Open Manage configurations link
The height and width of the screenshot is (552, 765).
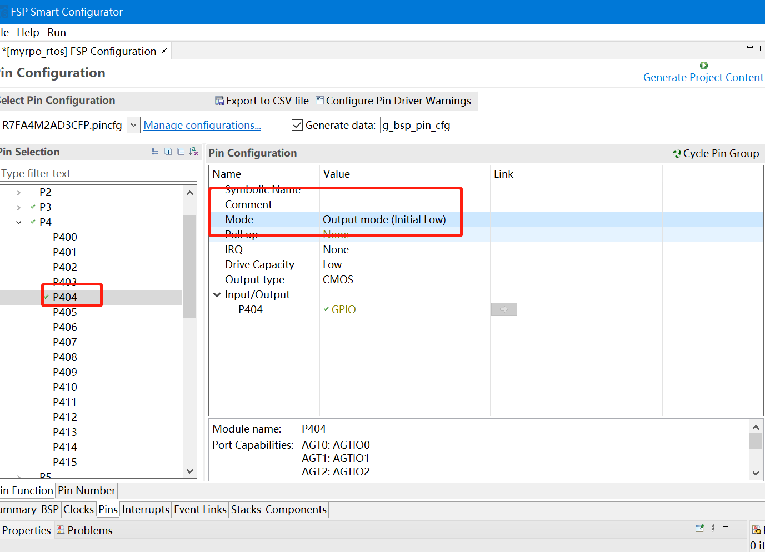tap(202, 125)
